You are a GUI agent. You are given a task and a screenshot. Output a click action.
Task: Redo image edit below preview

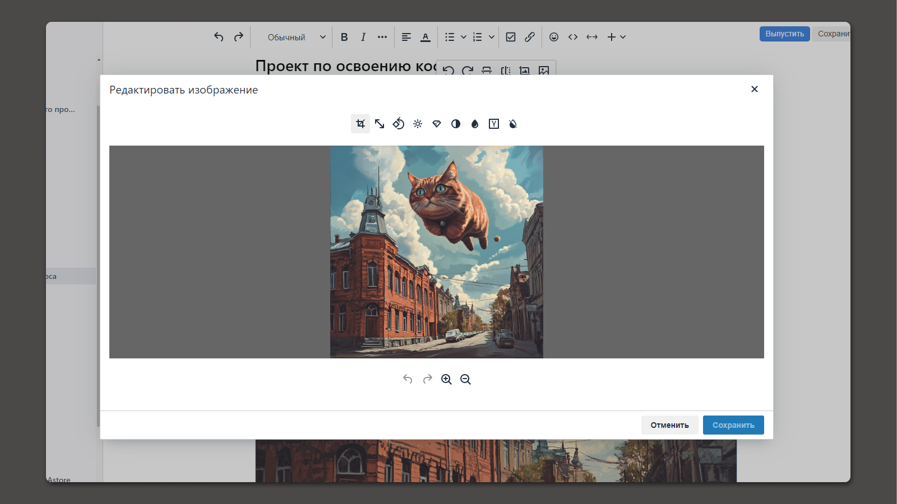428,380
